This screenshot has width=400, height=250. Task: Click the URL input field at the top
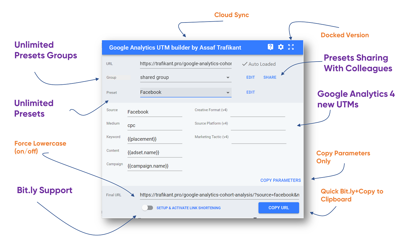(x=186, y=64)
